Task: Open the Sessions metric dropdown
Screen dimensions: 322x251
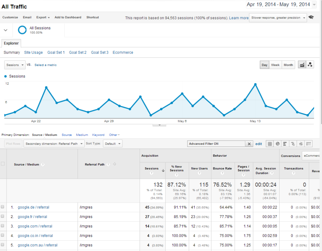Action: (x=15, y=65)
